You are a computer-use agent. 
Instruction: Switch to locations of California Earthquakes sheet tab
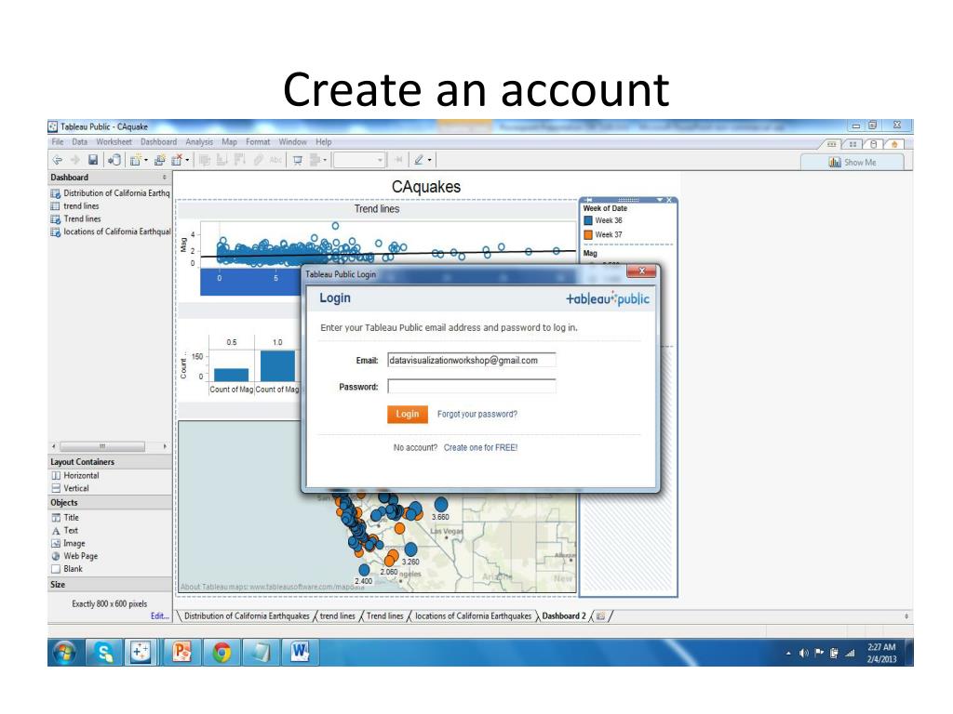(473, 615)
